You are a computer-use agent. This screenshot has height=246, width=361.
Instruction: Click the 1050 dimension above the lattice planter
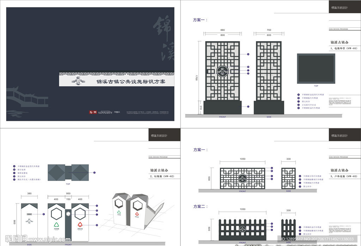pos(243,159)
